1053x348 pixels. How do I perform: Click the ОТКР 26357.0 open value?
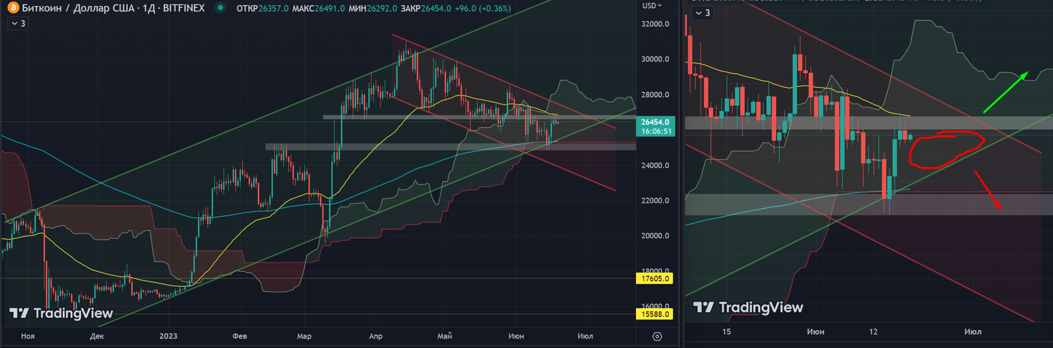pyautogui.click(x=263, y=9)
